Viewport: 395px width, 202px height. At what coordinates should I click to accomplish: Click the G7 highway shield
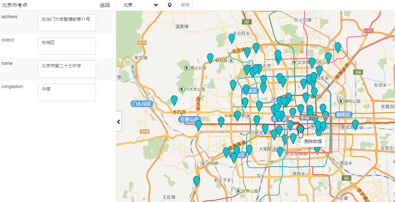(x=247, y=22)
